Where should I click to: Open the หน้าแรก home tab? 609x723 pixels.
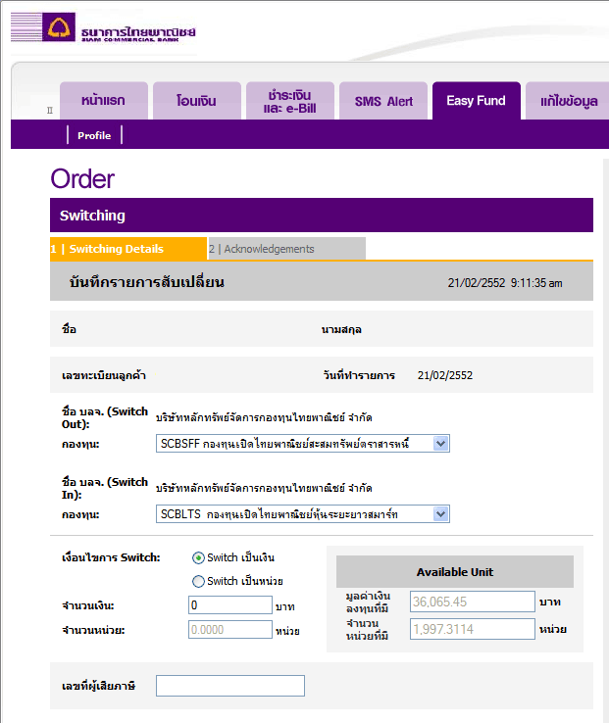pyautogui.click(x=104, y=101)
